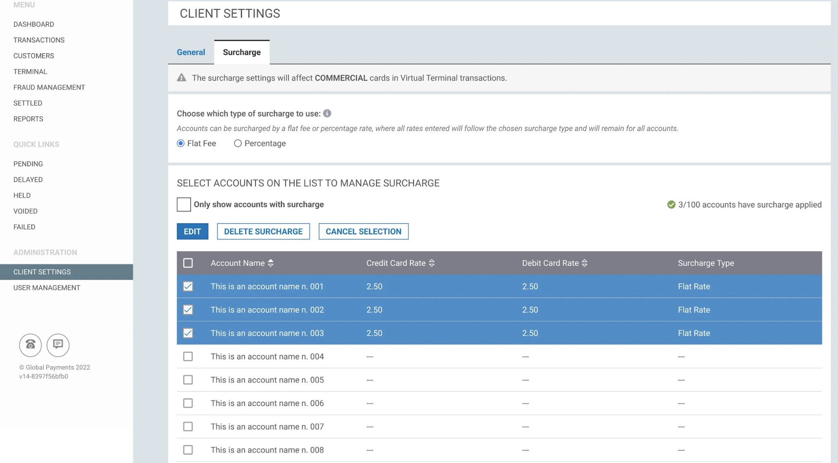Check the select-all header checkbox

point(188,263)
